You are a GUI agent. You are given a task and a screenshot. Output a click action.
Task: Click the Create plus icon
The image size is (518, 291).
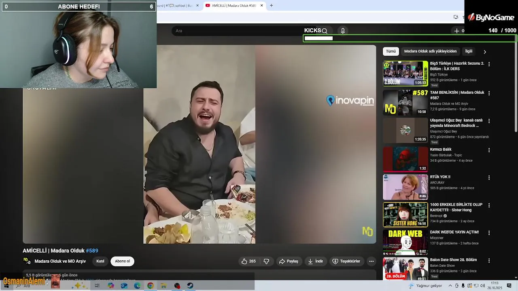(x=456, y=31)
